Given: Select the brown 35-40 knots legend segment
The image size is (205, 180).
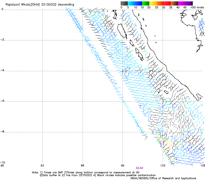Looking at the screenshot, I should point(175,3).
